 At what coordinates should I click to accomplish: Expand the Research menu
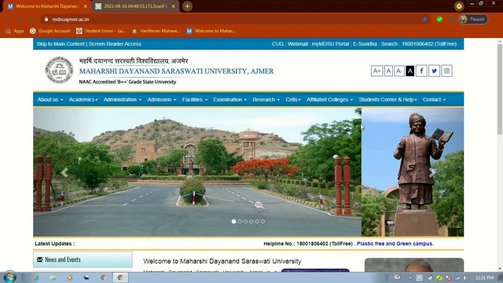click(x=266, y=99)
